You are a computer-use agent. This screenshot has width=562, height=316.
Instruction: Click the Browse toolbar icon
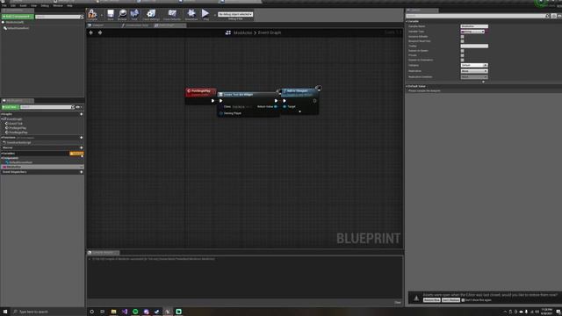click(122, 14)
